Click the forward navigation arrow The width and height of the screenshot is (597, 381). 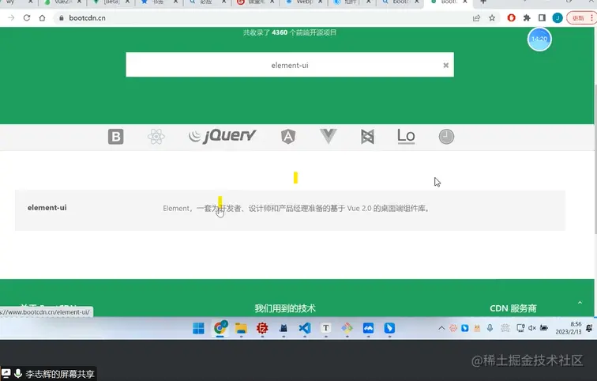click(x=11, y=18)
